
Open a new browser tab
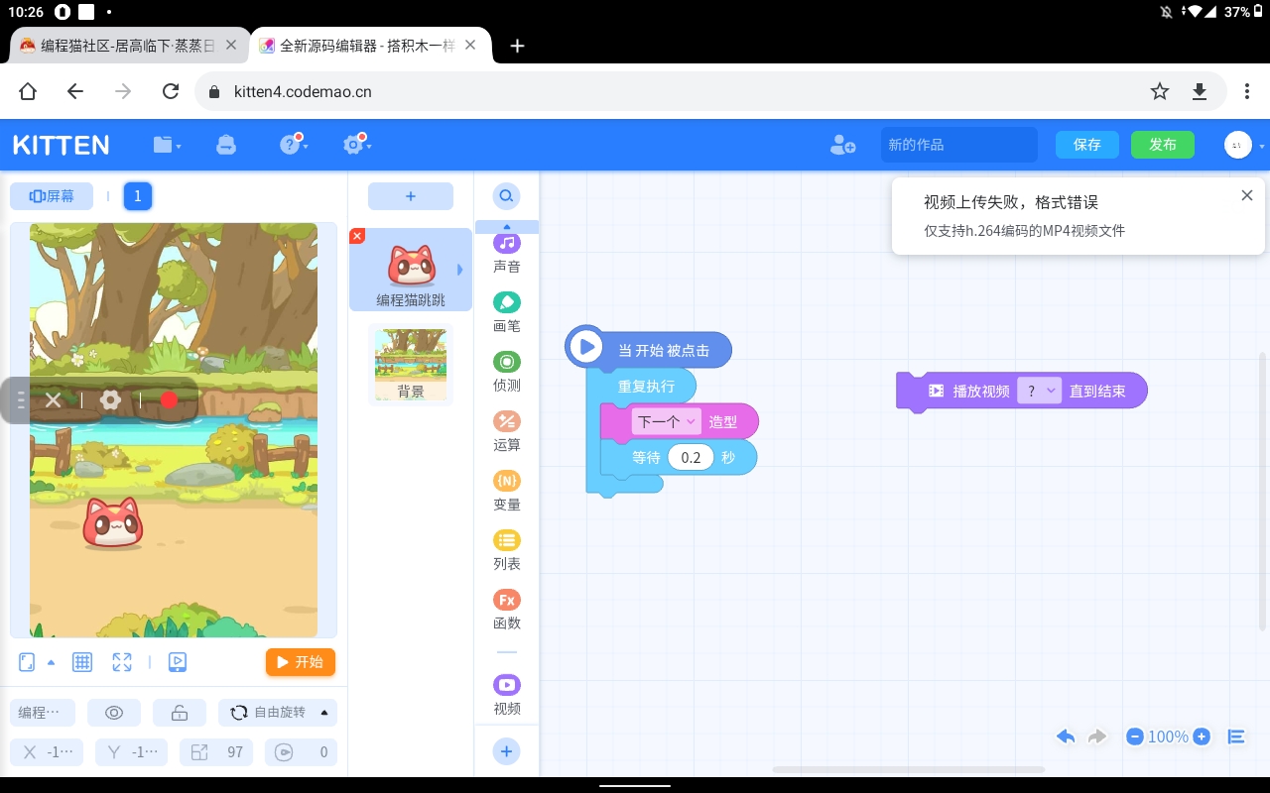517,46
